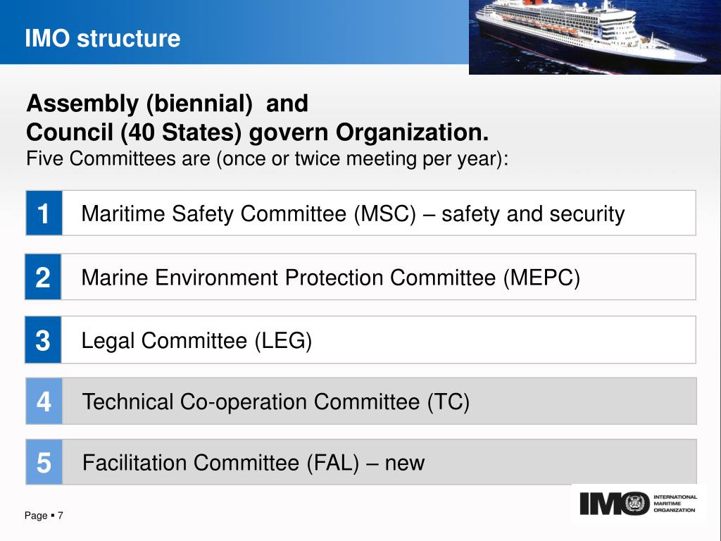Click the Legal Committee (LEG) row
Image resolution: width=721 pixels, height=541 pixels.
point(361,340)
